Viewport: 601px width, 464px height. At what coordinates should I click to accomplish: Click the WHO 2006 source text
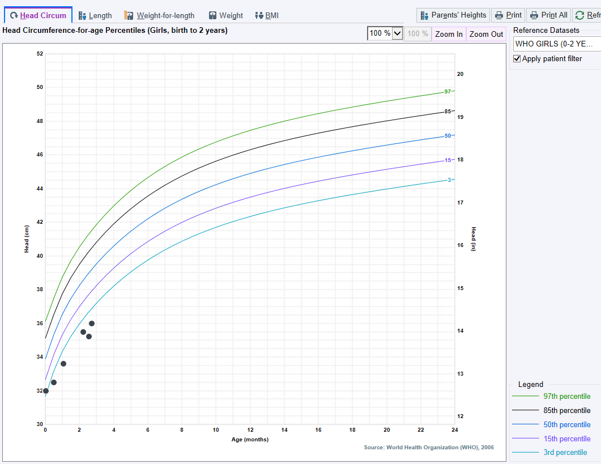pyautogui.click(x=429, y=447)
